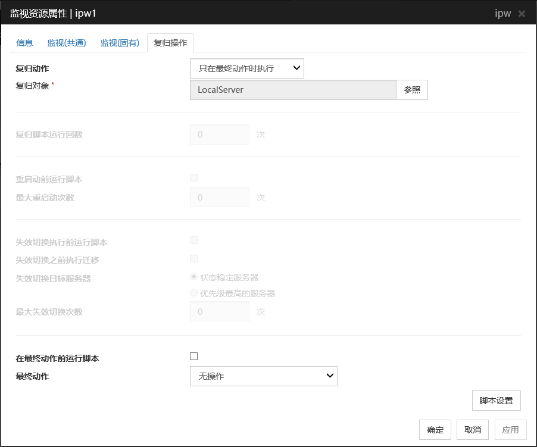This screenshot has height=447, width=537.
Task: Click the LocalServer recovery target field
Action: 293,90
